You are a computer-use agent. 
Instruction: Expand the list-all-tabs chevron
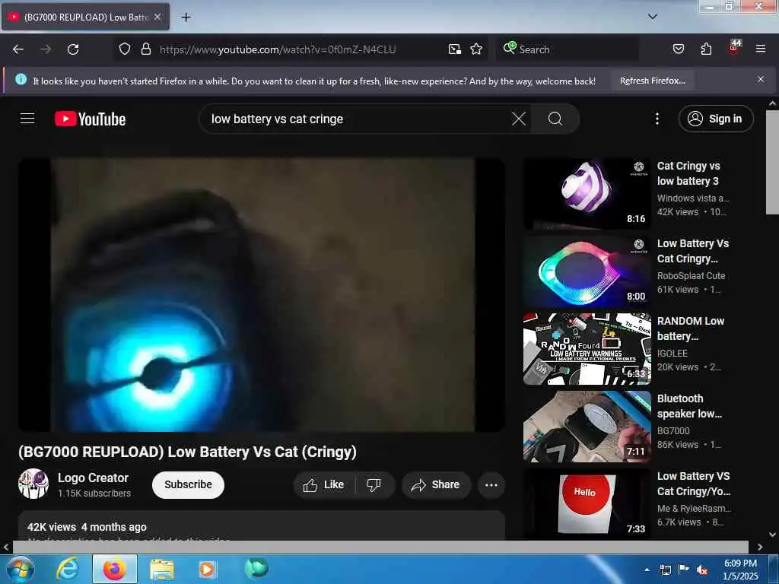tap(653, 17)
